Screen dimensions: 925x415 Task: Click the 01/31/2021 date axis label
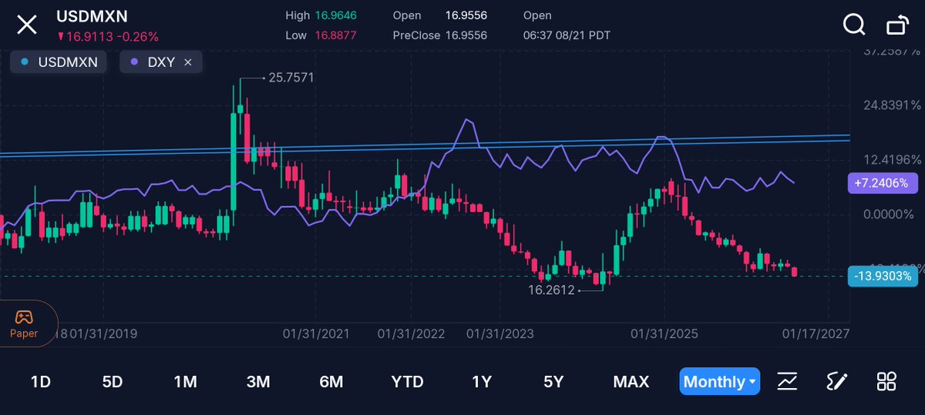[316, 333]
